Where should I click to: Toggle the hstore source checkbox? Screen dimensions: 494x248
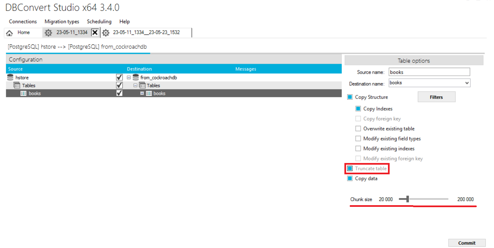119,77
